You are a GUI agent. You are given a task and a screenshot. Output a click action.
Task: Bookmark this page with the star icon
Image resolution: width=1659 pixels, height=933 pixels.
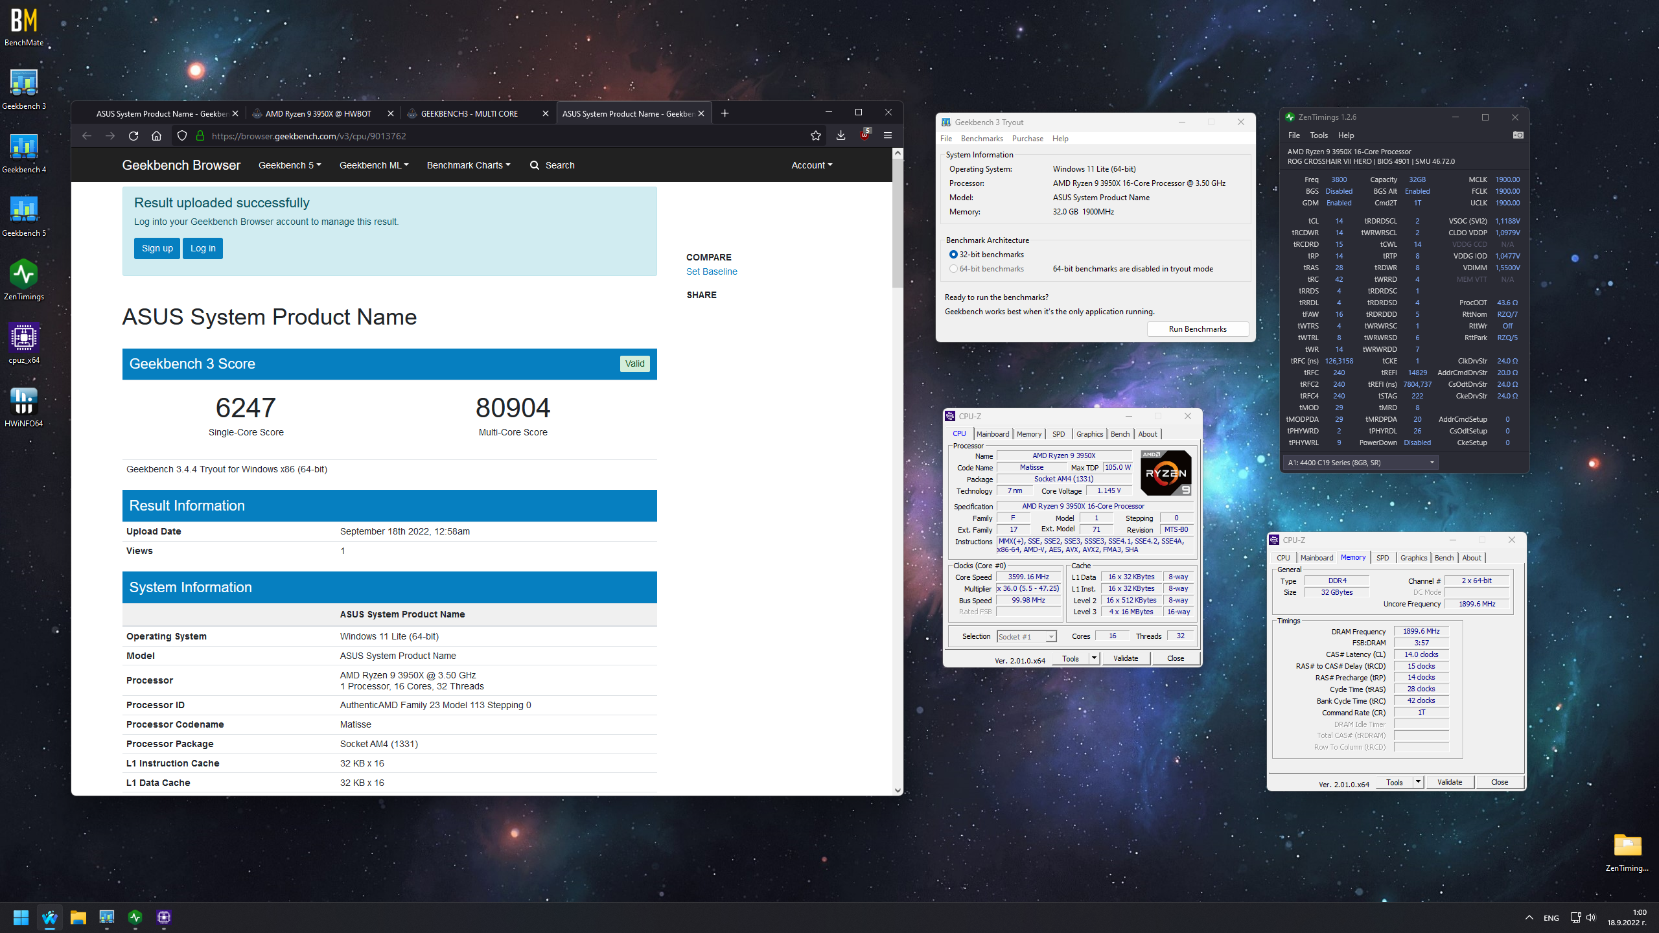click(x=816, y=136)
